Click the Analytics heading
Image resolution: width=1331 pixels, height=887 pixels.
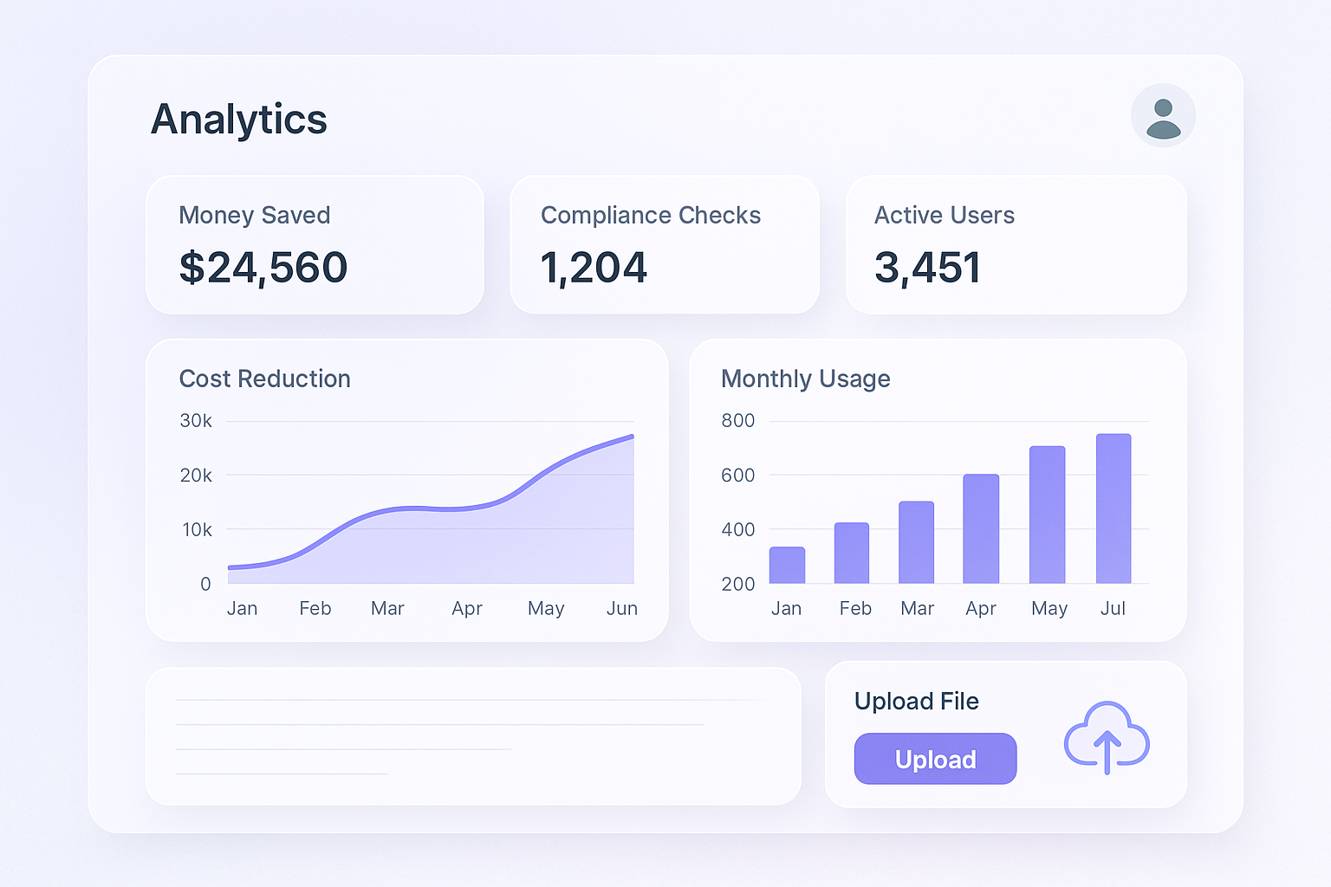click(239, 120)
